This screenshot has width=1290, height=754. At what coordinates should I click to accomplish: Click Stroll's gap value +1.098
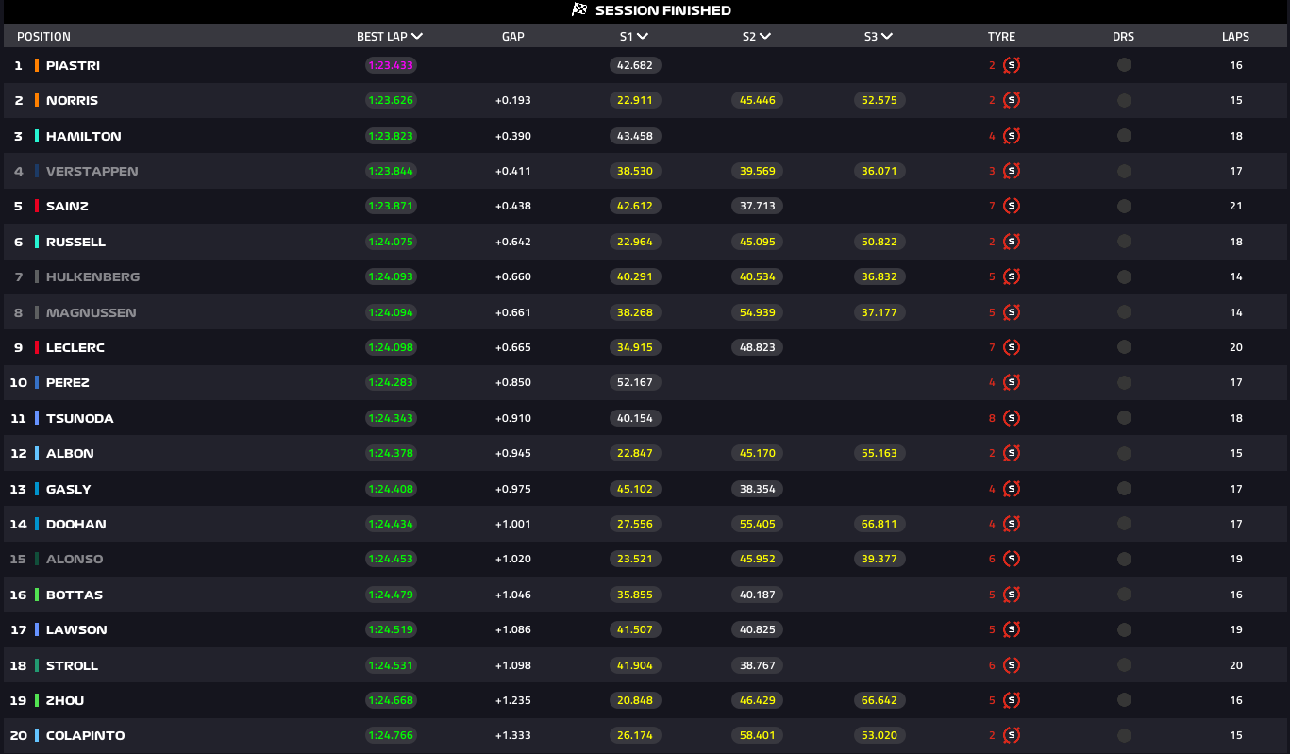pyautogui.click(x=513, y=665)
